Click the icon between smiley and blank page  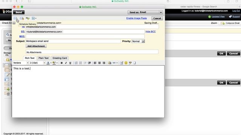click(x=130, y=63)
